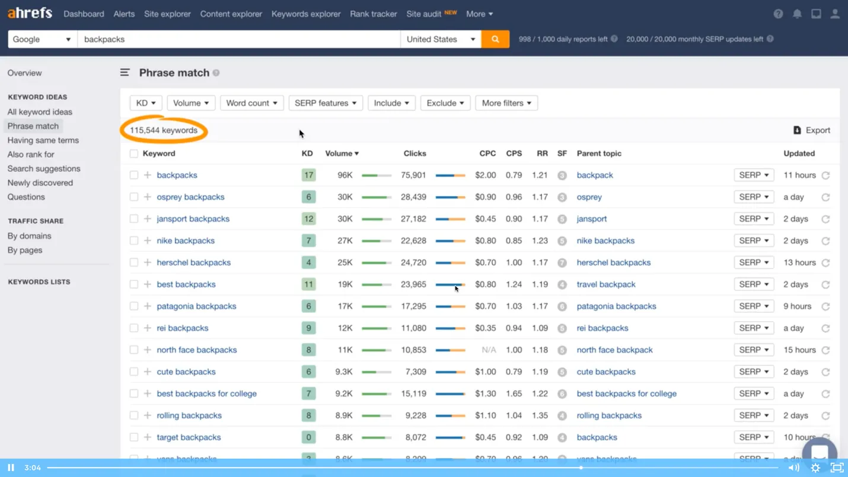
Task: Pause the video playback
Action: [x=11, y=468]
